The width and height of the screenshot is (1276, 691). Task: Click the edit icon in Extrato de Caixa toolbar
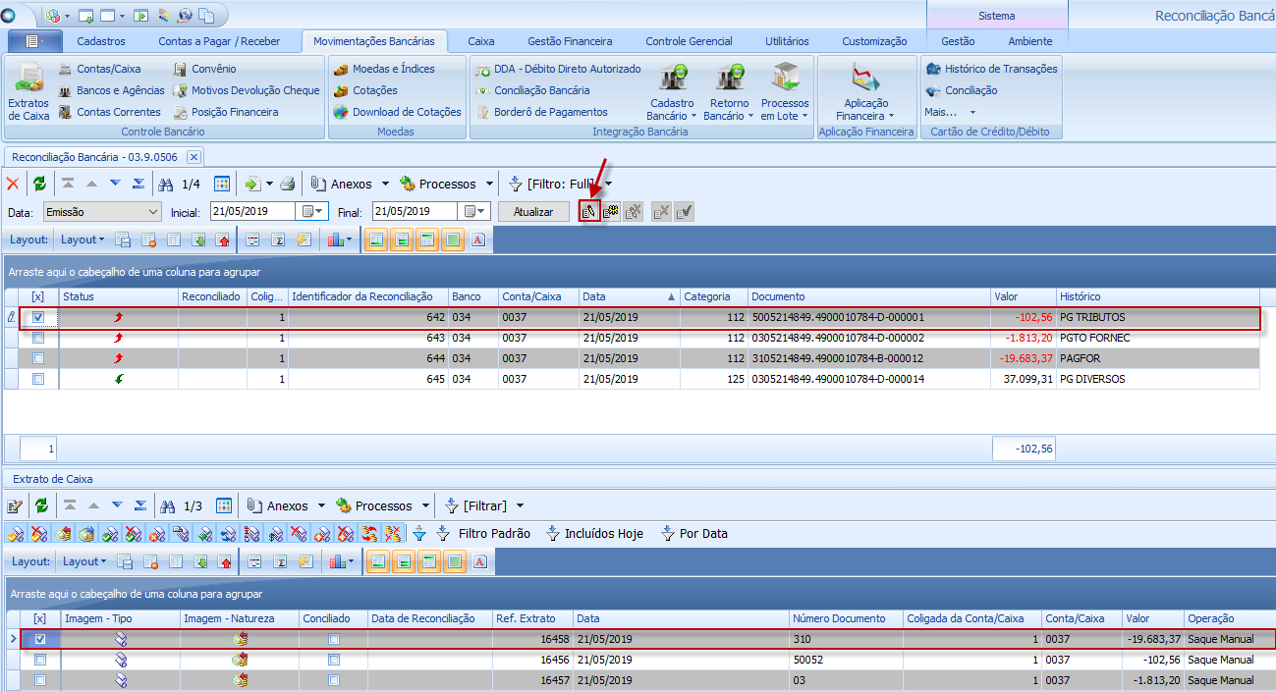click(15, 505)
